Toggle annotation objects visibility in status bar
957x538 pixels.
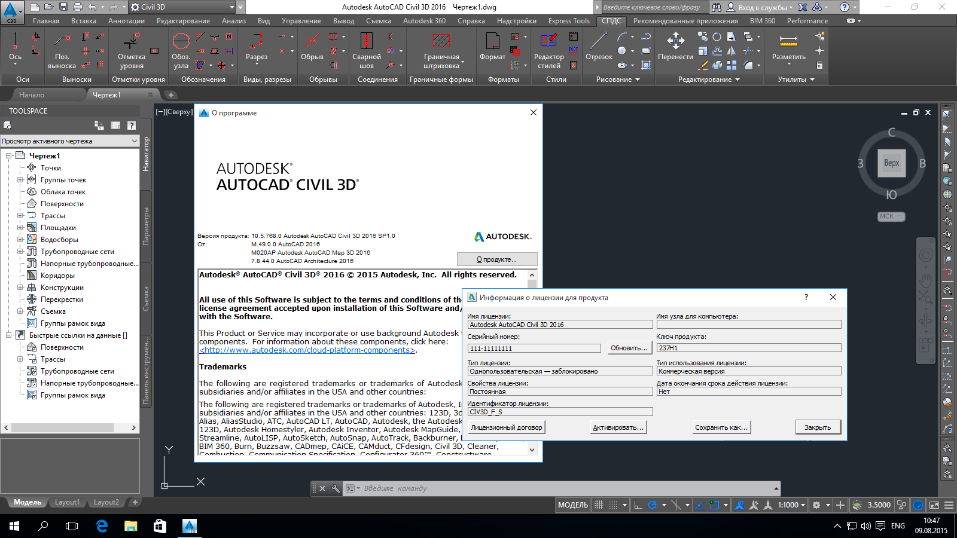point(739,505)
